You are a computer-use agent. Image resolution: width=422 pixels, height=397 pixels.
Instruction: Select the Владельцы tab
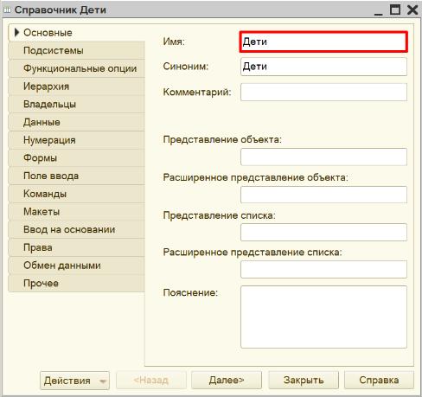coord(77,104)
